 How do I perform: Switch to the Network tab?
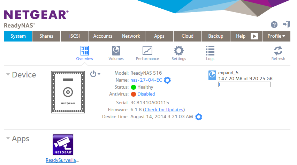(131, 36)
